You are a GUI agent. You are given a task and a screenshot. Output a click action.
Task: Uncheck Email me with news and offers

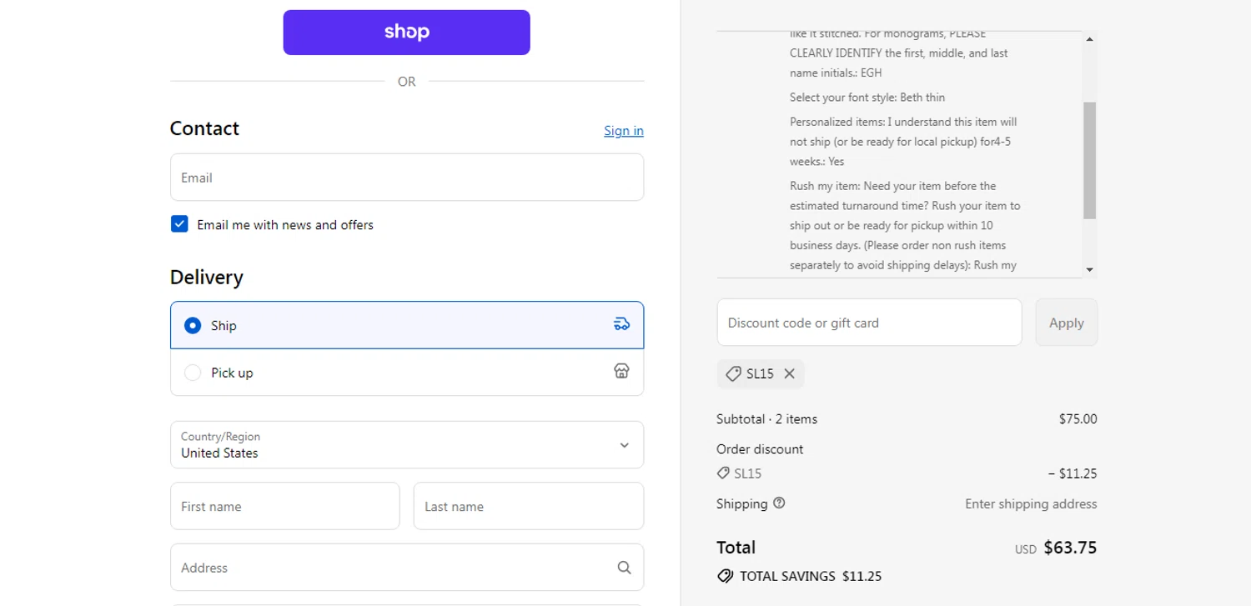(x=179, y=224)
